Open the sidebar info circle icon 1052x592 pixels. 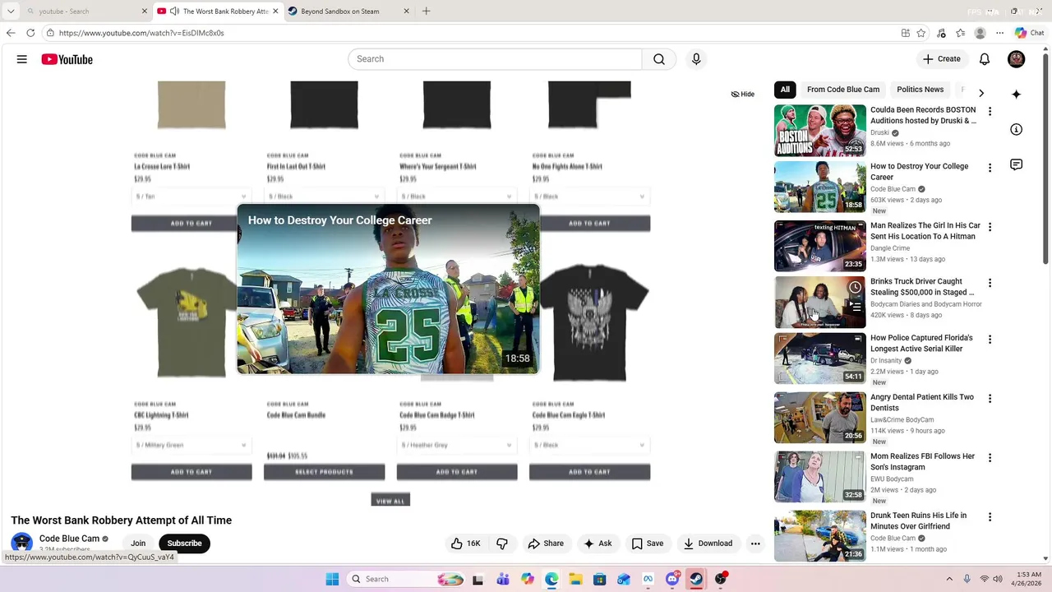pyautogui.click(x=1017, y=129)
